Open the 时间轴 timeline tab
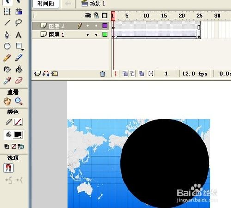231x208 pixels. tap(46, 3)
